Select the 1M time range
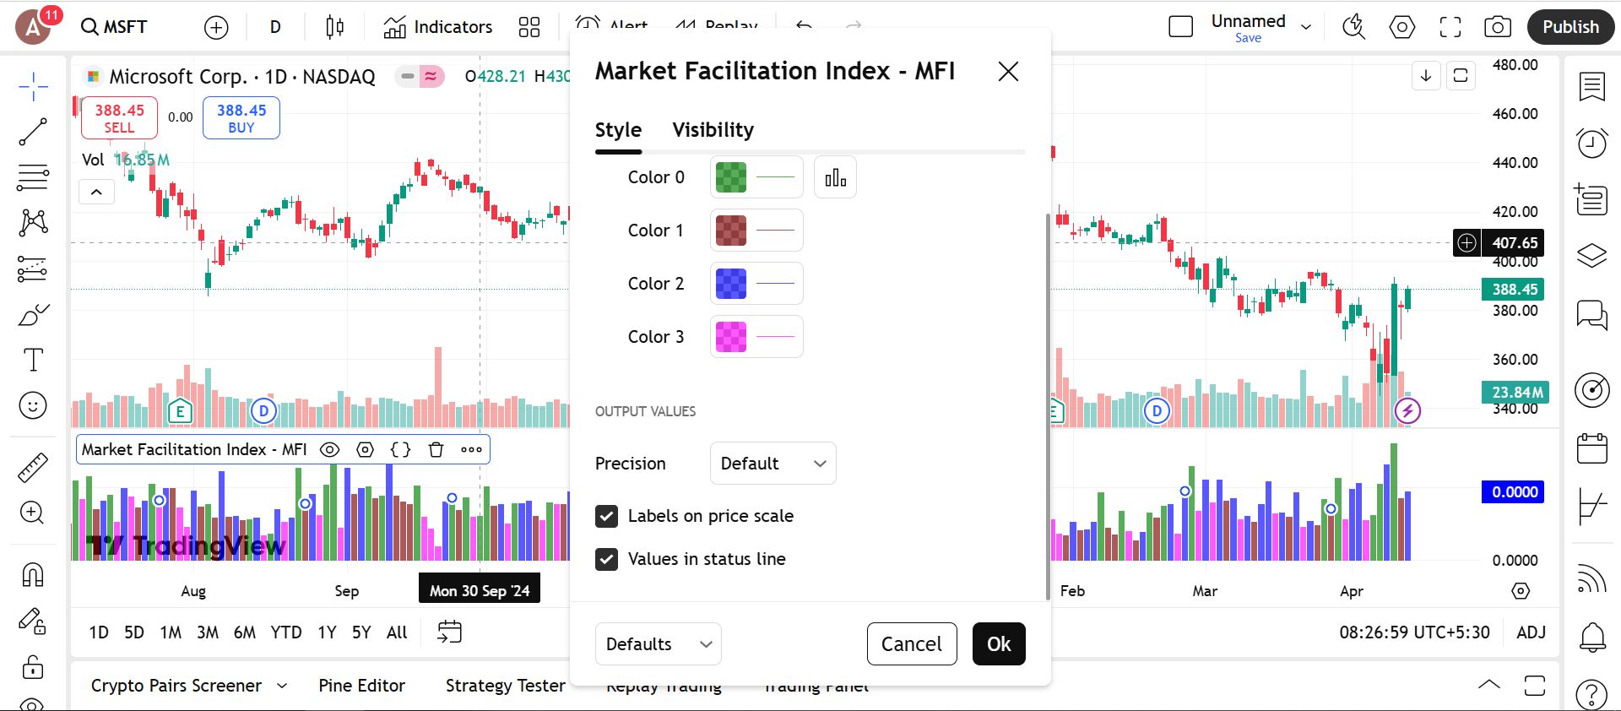The image size is (1621, 711). 171,632
